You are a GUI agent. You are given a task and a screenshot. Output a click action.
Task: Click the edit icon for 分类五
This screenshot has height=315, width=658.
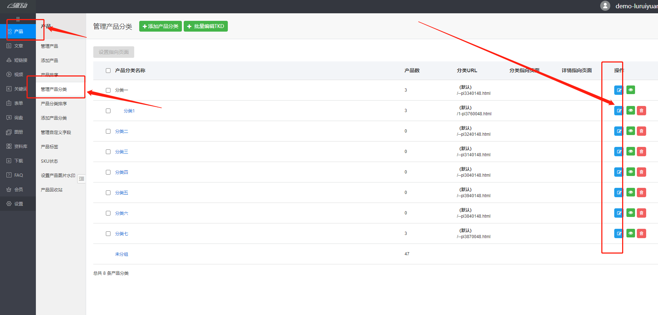[x=619, y=193]
